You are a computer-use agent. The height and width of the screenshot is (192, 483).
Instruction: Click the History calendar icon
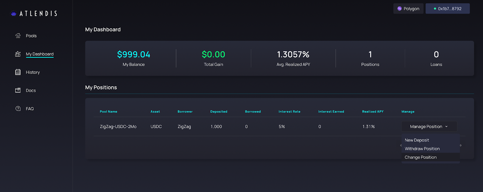tap(18, 72)
